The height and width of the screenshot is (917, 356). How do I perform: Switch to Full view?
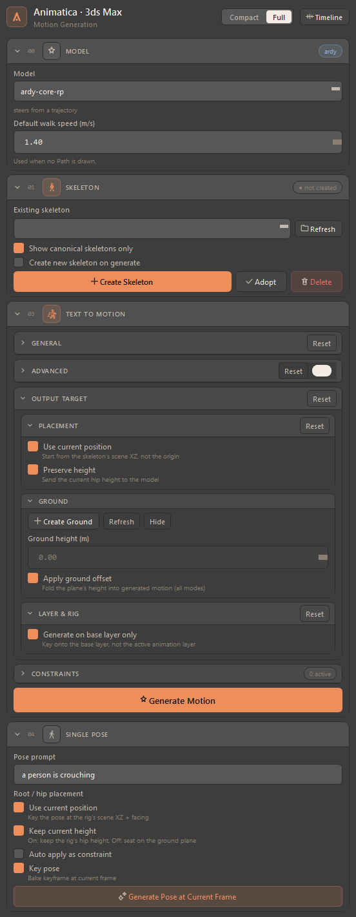279,17
